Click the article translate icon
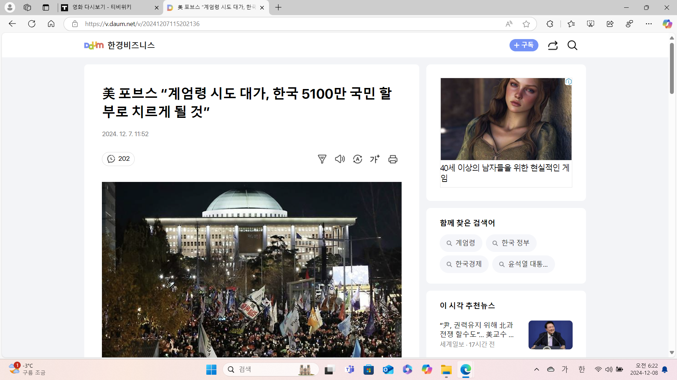 coord(357,159)
